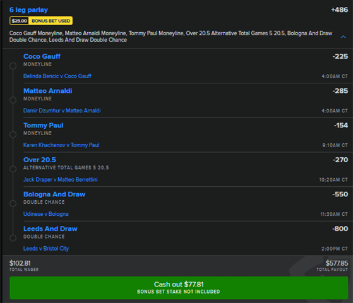Screen dimensions: 353x303
Task: Open Belinda Bencic v Coco Gauff match
Action: pos(57,76)
